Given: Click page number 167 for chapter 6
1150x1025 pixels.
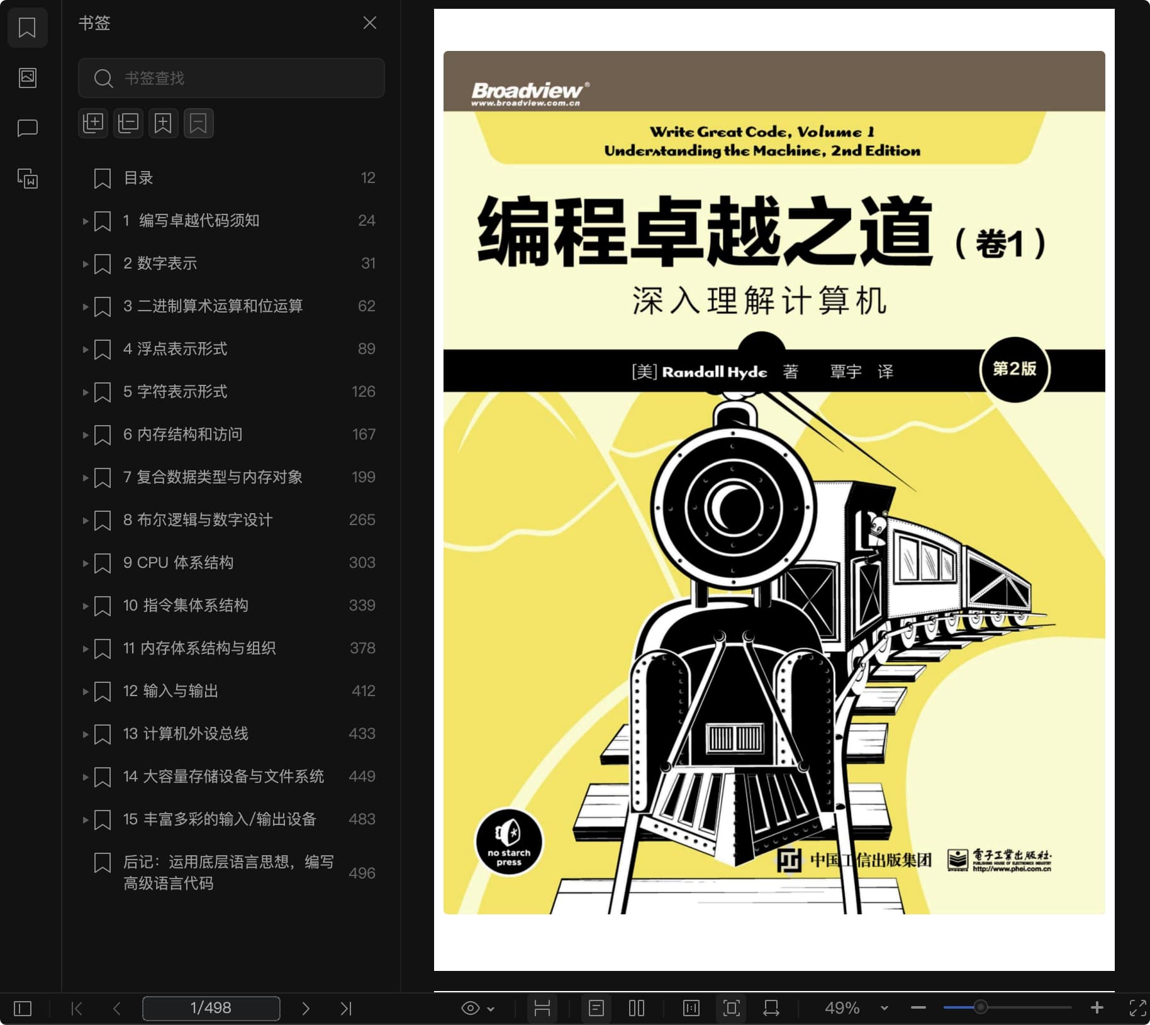Looking at the screenshot, I should pos(364,435).
